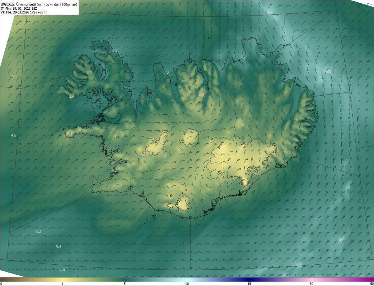This screenshot has height=286, width=374.
Task: Click the 'IT: Fim. 19. 02. 2026 18Z' line
Action: [x=19, y=8]
